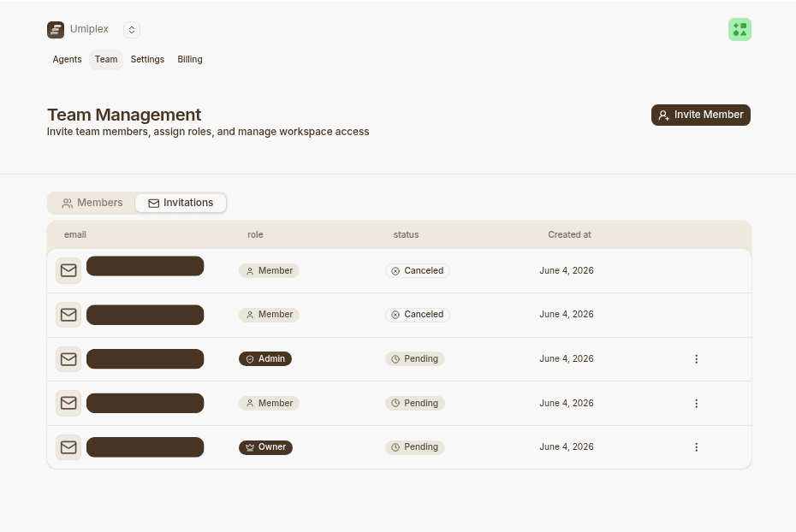This screenshot has height=532, width=796.
Task: Click the June 4, 2026 date in the Owner row
Action: click(567, 446)
